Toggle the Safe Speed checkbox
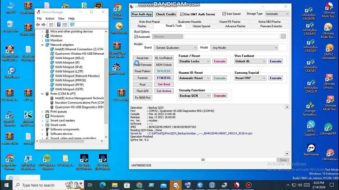 224,14
